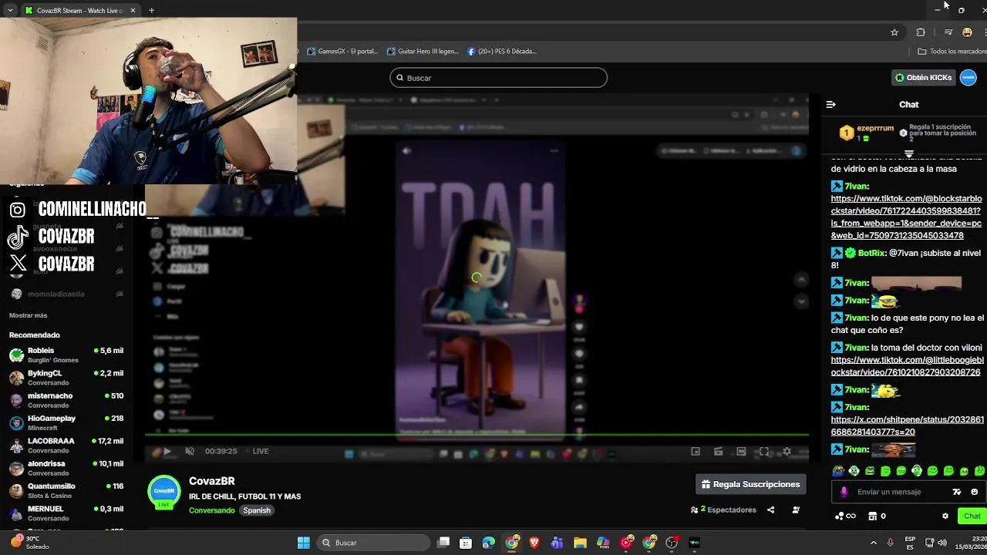
Task: Click the purple microphone icon in message box
Action: point(844,492)
